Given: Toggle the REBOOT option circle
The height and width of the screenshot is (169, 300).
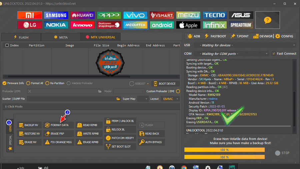Looking at the screenshot, I should pyautogui.click(x=132, y=84).
